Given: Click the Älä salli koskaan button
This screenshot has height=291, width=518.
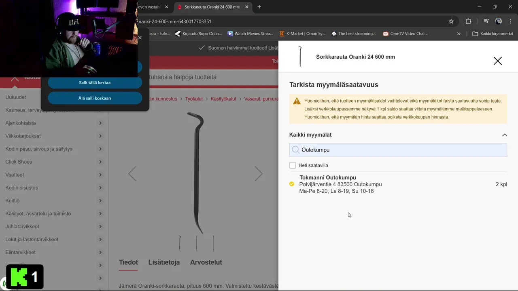Looking at the screenshot, I should pos(95,98).
